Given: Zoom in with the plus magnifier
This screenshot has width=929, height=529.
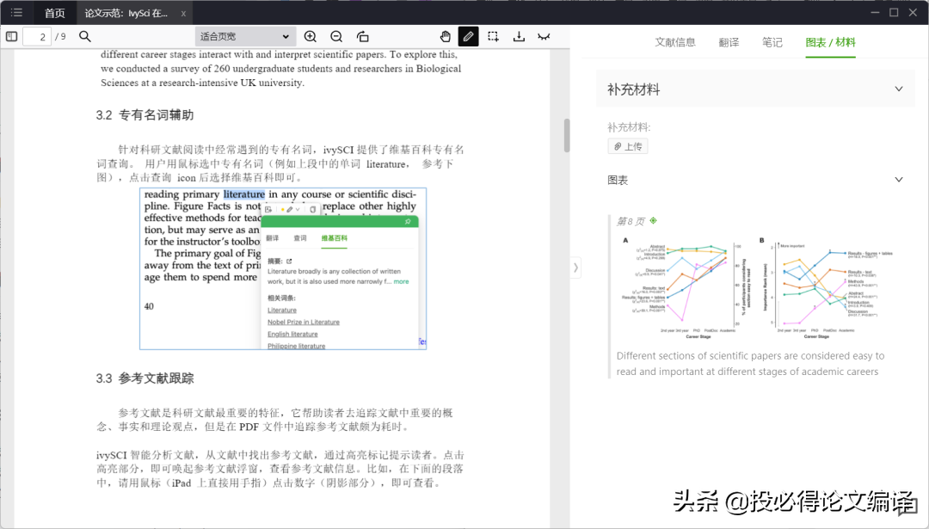Looking at the screenshot, I should click(310, 37).
